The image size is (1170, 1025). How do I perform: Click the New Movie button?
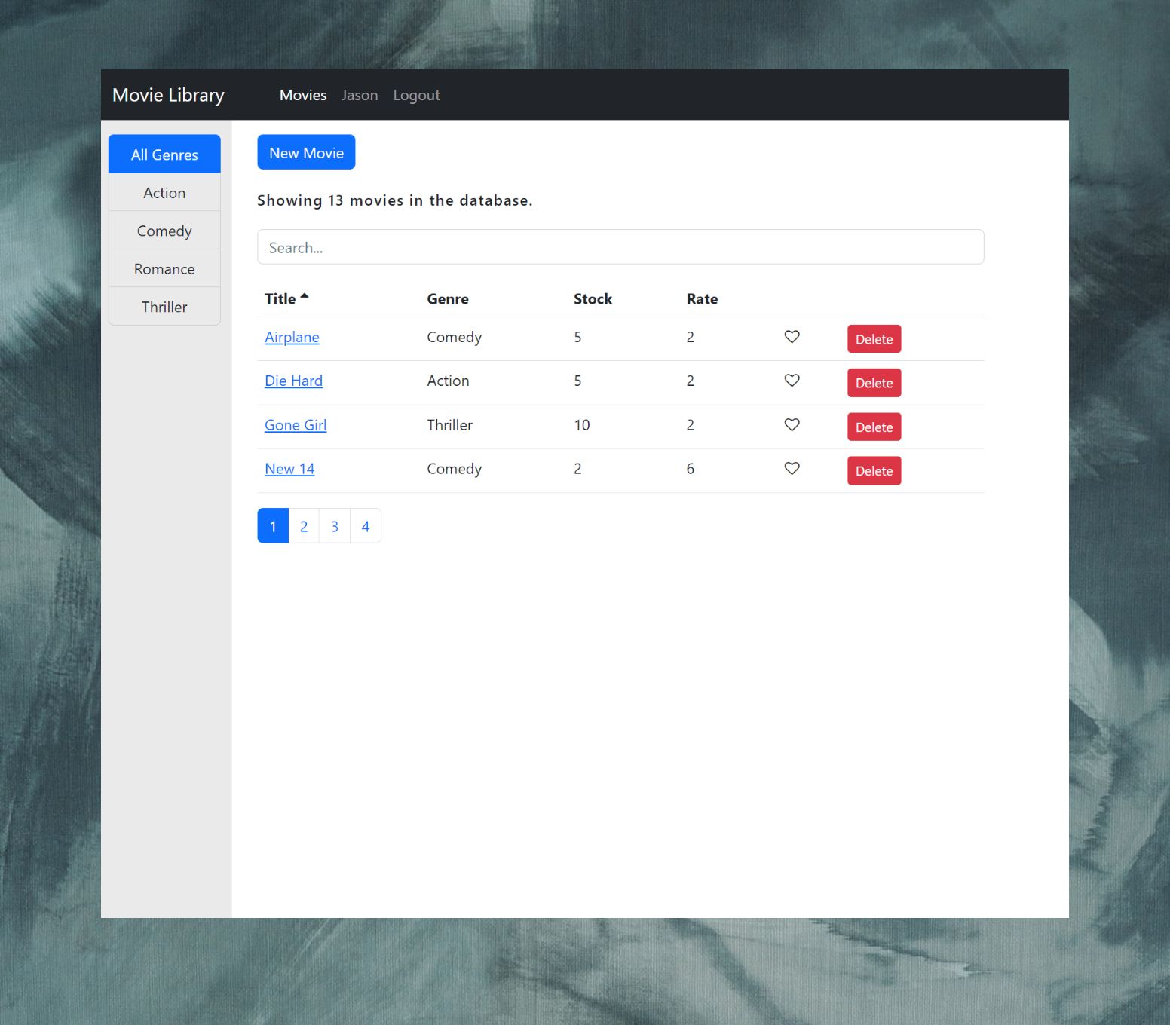[306, 151]
